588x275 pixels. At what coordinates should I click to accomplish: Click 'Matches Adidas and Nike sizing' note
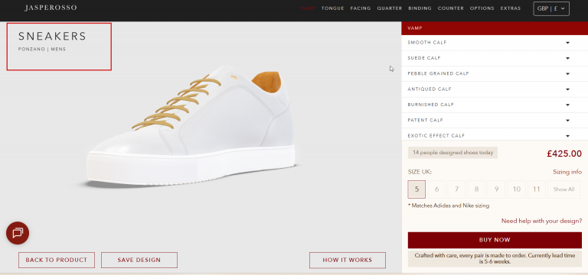[x=449, y=205]
